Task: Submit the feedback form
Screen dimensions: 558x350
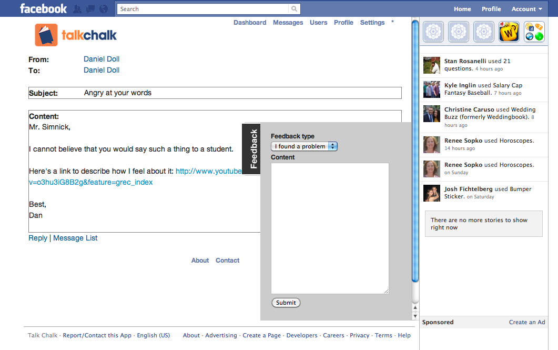Action: tap(286, 303)
